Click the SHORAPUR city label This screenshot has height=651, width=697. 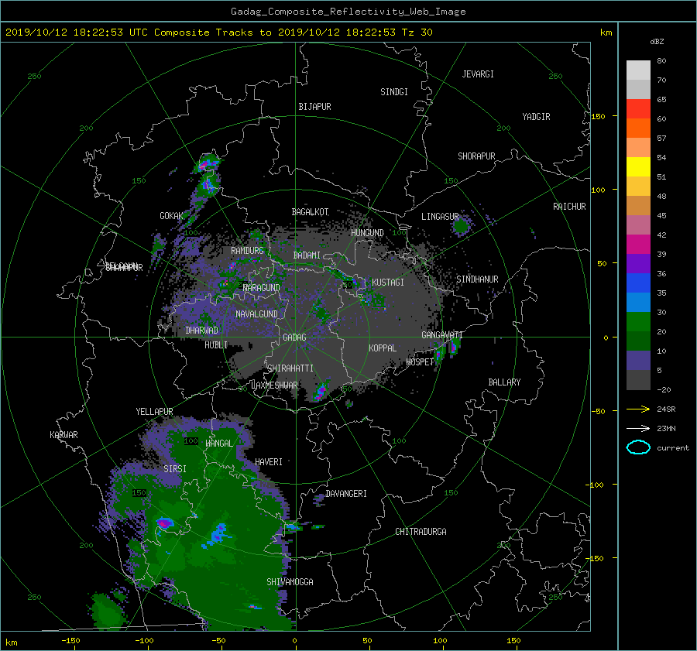tap(476, 156)
